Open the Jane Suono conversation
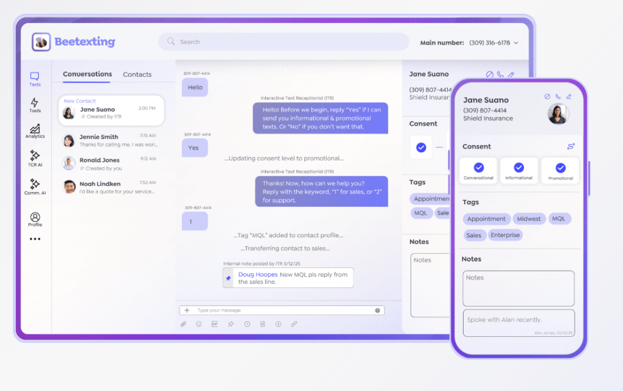Viewport: 623px width, 391px height. coord(111,110)
